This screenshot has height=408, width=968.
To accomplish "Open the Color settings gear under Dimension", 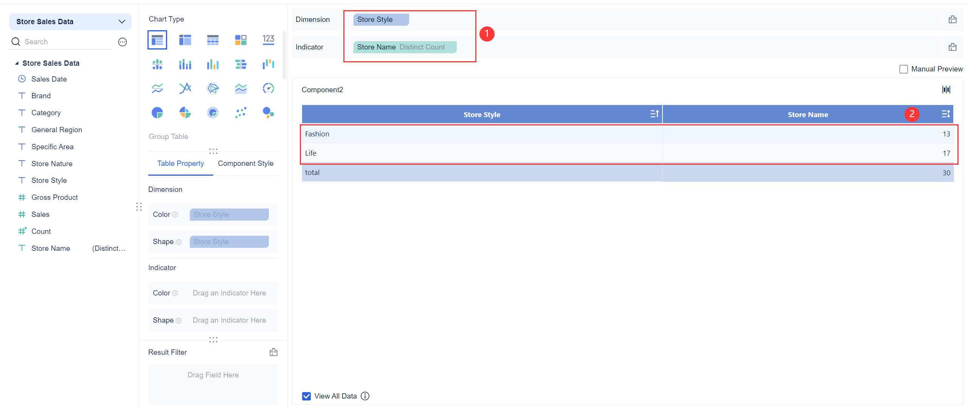I will [175, 214].
